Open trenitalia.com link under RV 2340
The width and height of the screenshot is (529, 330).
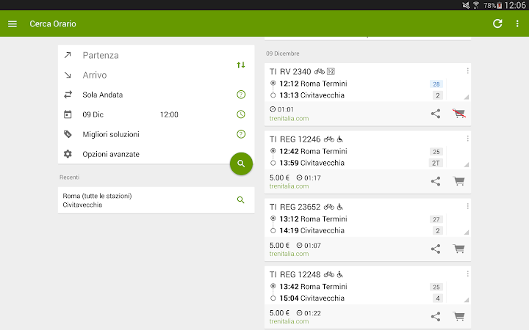289,119
